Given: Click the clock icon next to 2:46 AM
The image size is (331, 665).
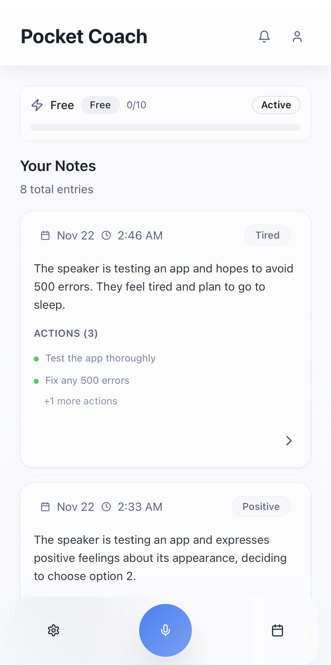Looking at the screenshot, I should click(x=106, y=235).
